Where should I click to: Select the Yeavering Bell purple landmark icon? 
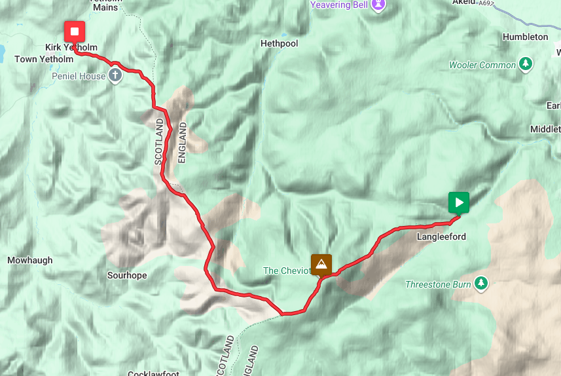pyautogui.click(x=378, y=5)
